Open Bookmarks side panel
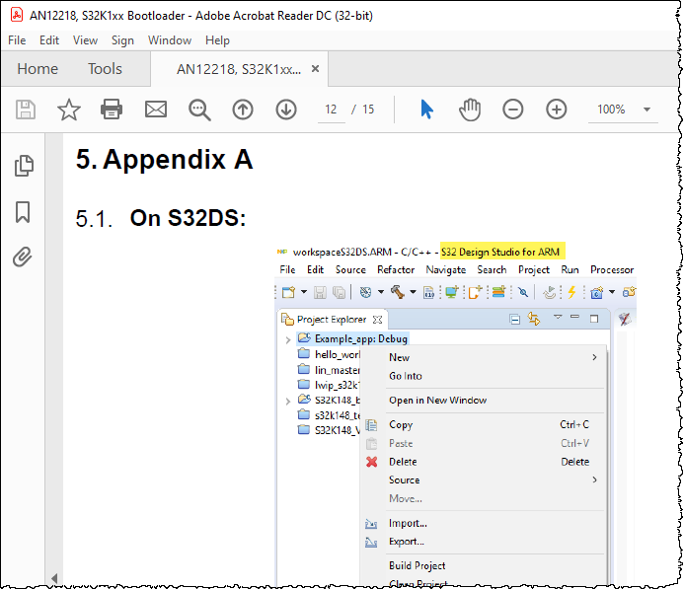 (x=23, y=212)
